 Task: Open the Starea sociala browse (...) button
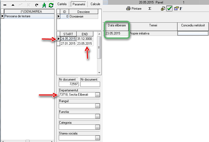(x=98, y=138)
